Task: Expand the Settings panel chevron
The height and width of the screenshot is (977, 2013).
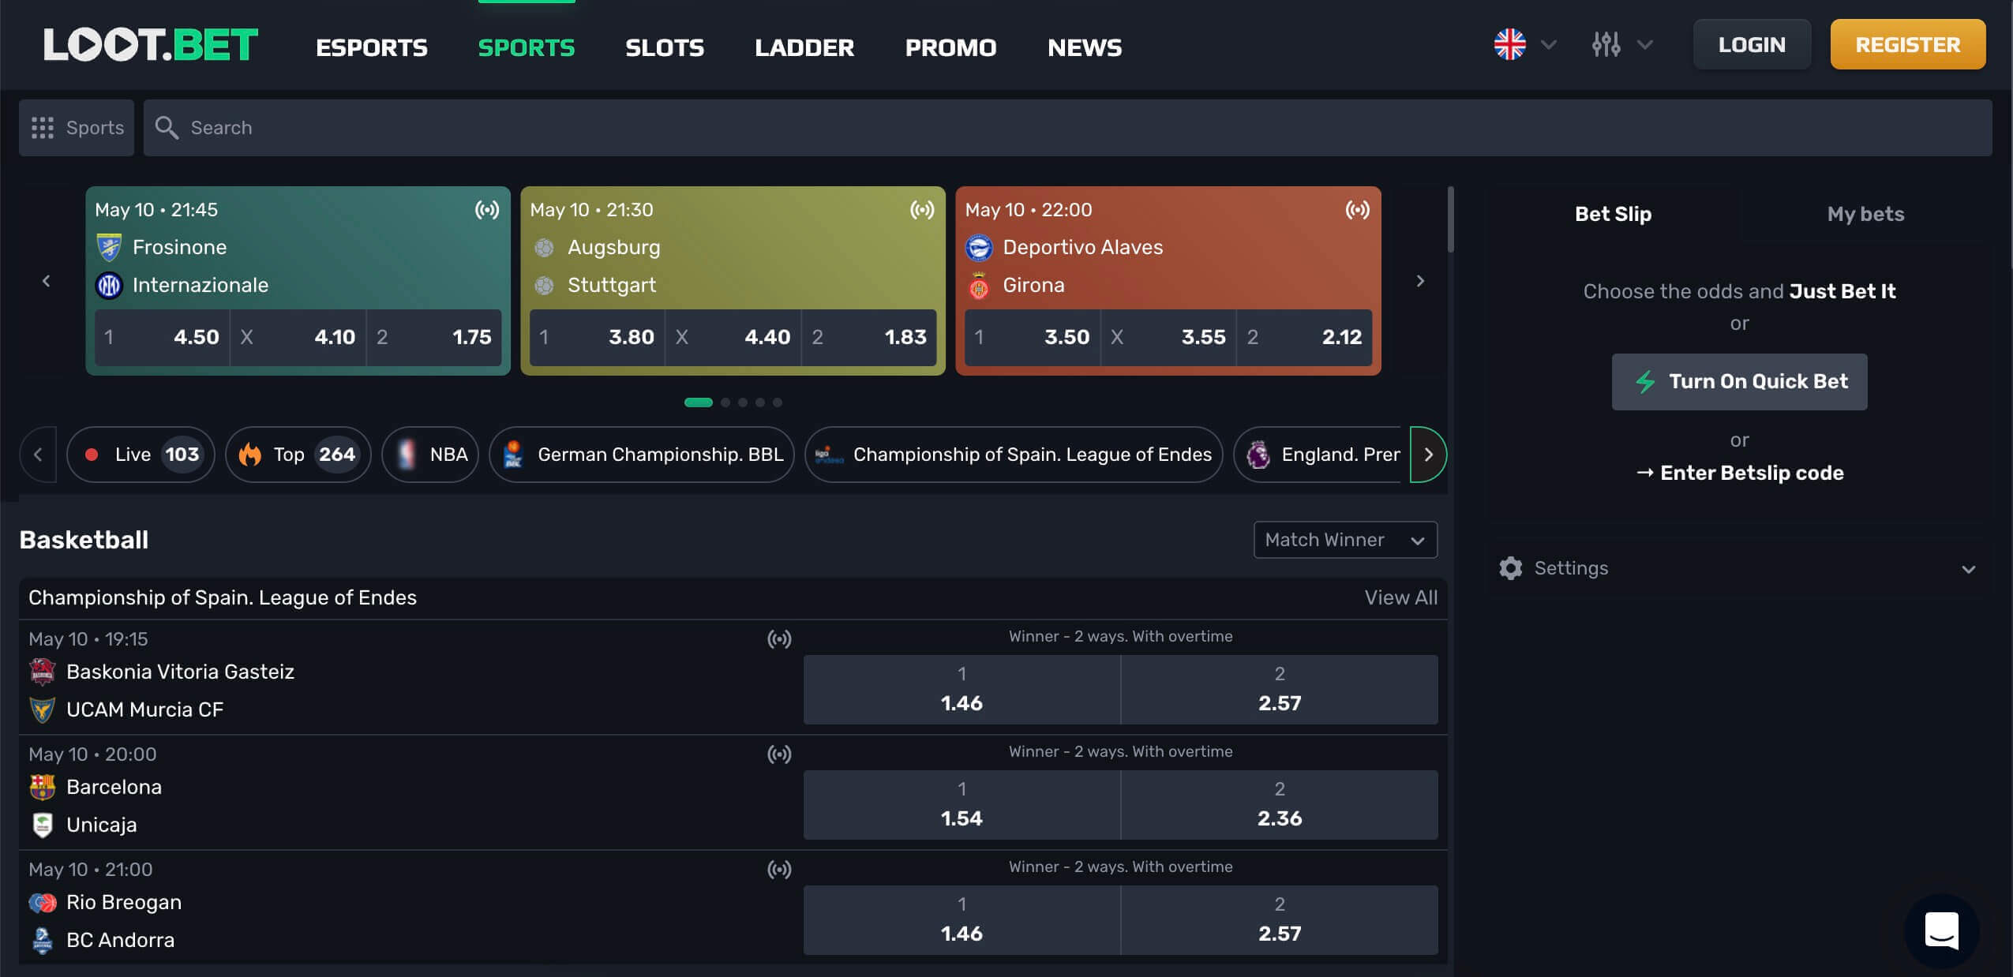Action: (x=1967, y=568)
